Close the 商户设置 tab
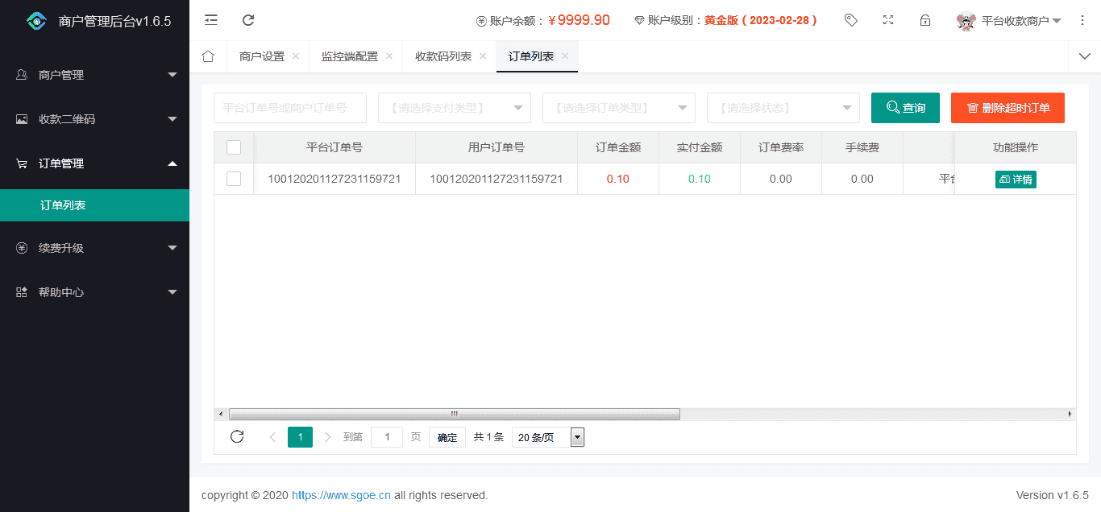 pyautogui.click(x=296, y=56)
